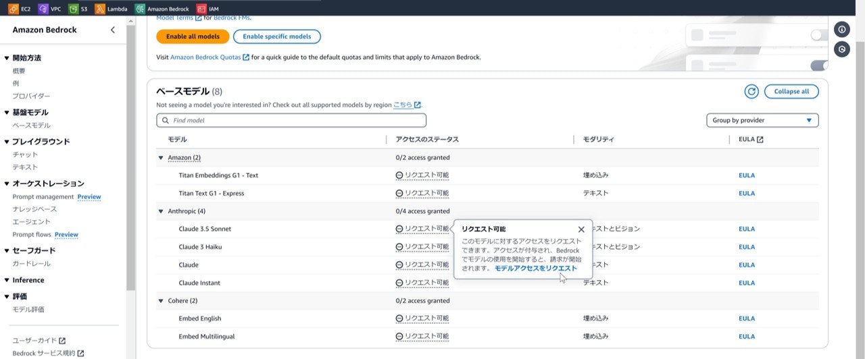Image resolution: width=865 pixels, height=359 pixels.
Task: Open Prompt flows in the sidebar
Action: coord(31,235)
